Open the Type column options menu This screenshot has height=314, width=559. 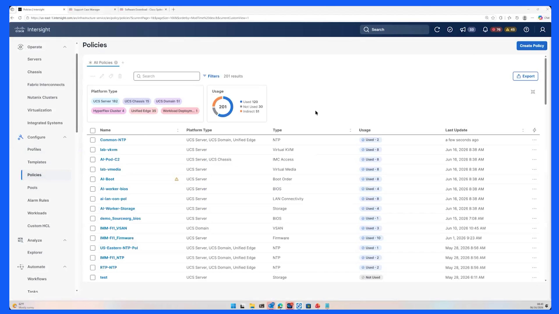(350, 130)
